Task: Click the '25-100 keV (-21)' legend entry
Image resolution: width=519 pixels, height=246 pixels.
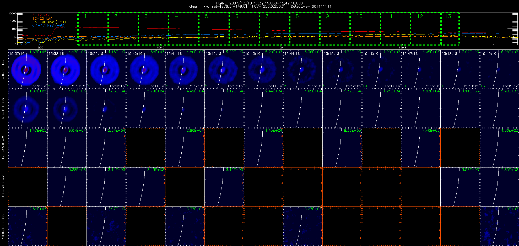Action: (49, 22)
